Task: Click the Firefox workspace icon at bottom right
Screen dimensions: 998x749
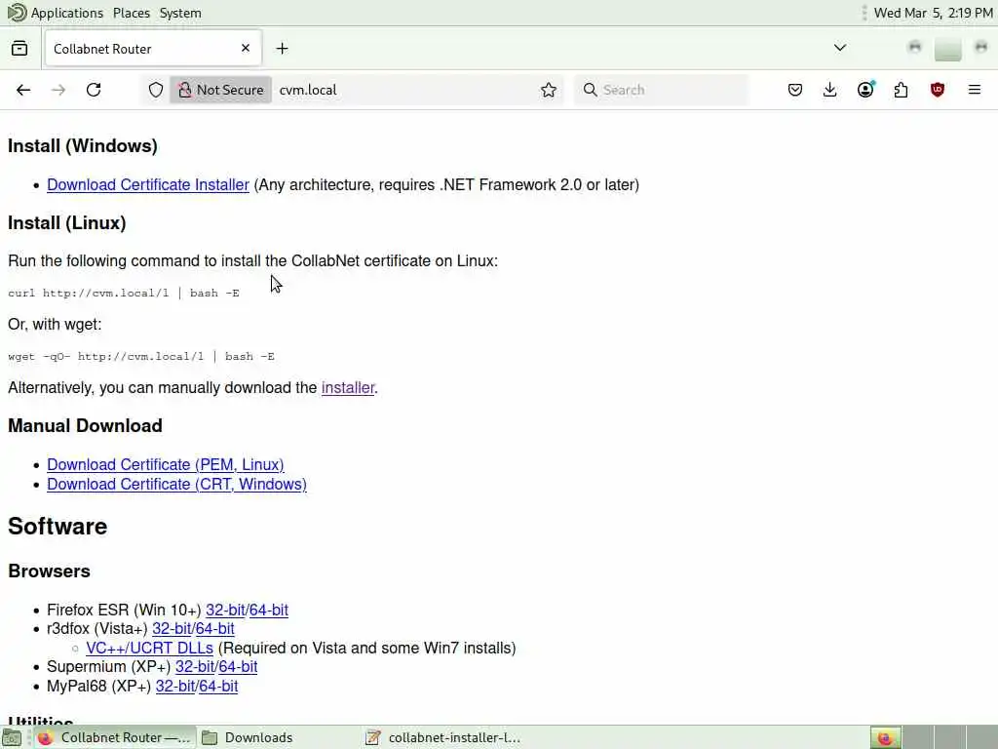Action: point(885,737)
